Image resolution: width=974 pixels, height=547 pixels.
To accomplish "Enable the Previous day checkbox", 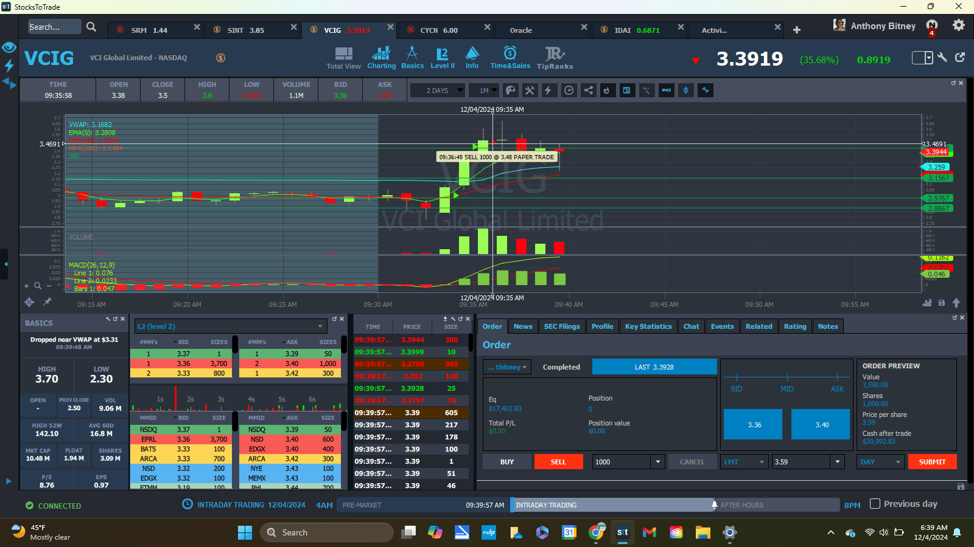I will (x=875, y=504).
